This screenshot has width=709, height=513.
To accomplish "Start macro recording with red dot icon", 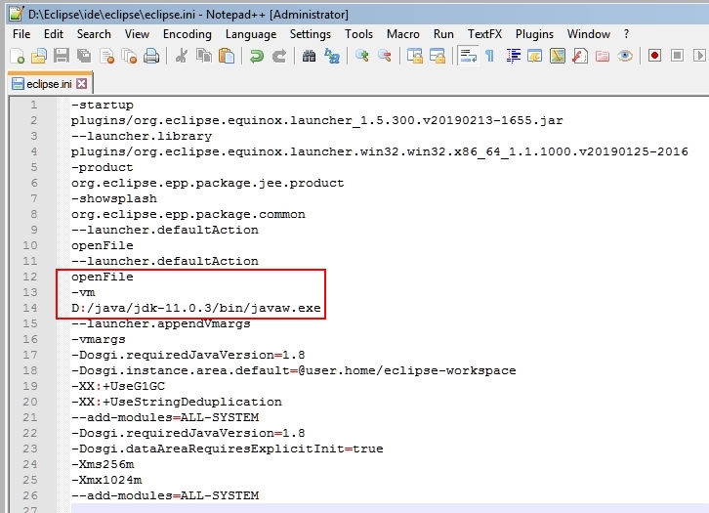I will 655,57.
